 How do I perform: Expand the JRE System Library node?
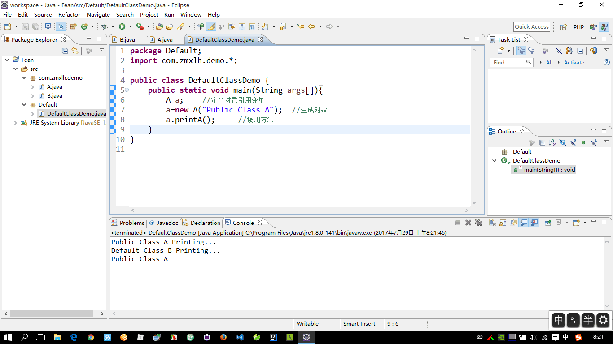[x=16, y=123]
